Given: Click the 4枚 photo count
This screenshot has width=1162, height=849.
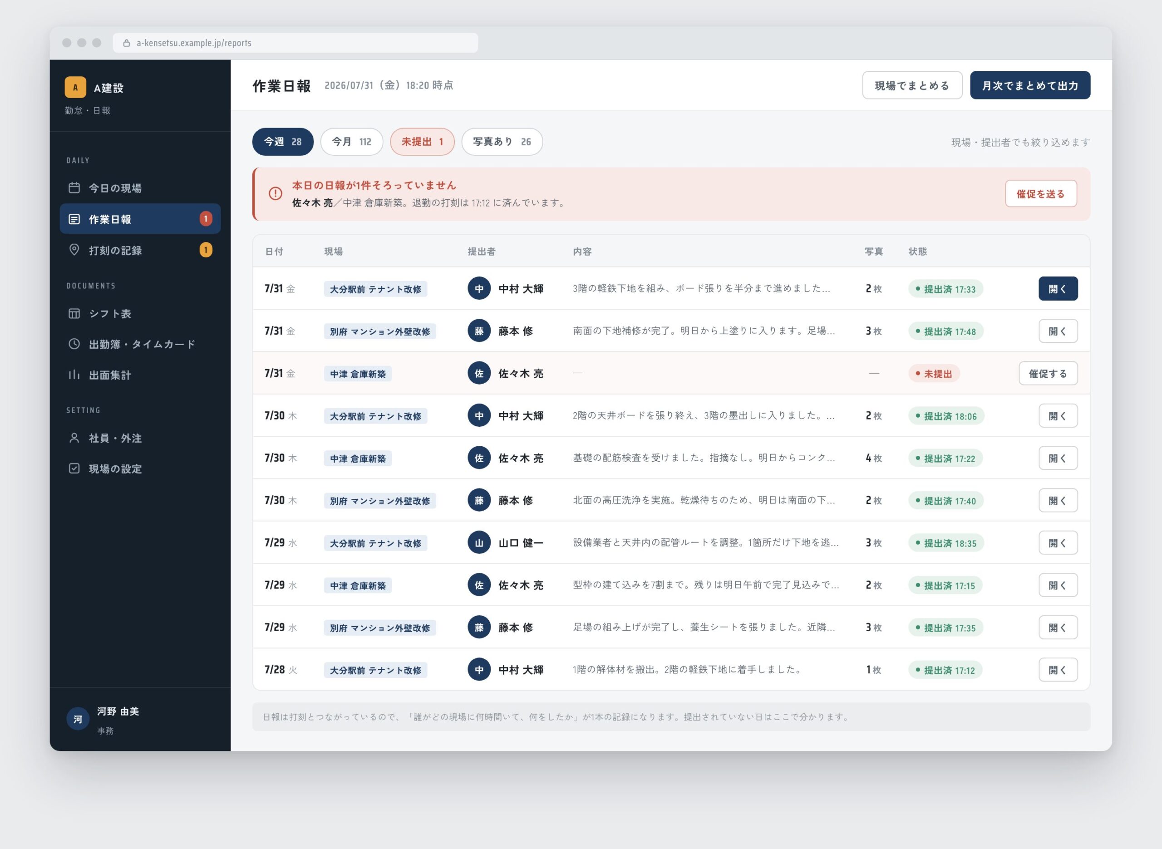Looking at the screenshot, I should click(873, 458).
